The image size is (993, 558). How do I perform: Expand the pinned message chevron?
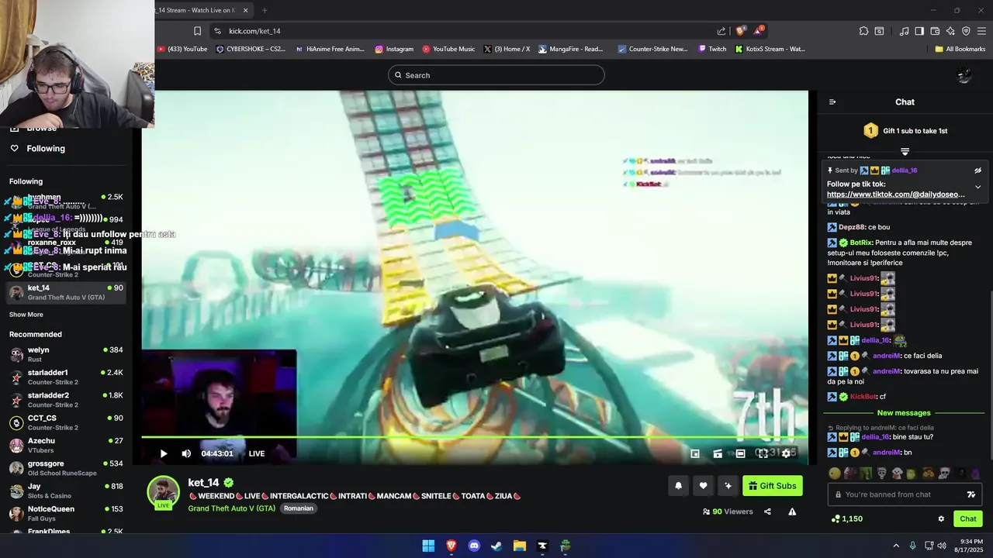pos(977,187)
